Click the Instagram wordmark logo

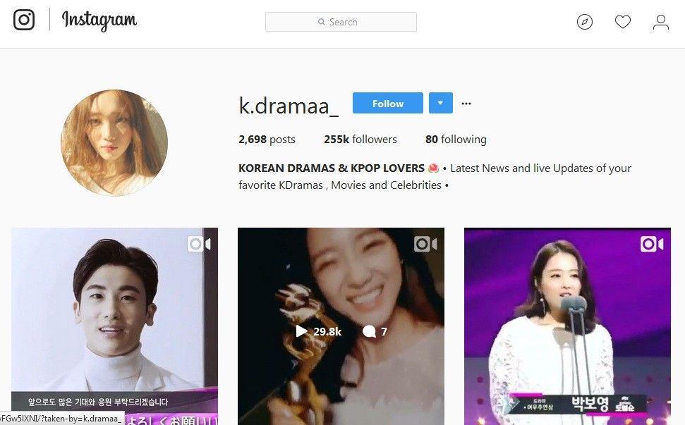[x=99, y=20]
